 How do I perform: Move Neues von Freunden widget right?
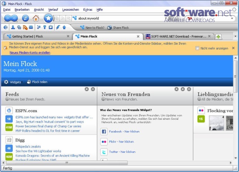(x=183, y=89)
